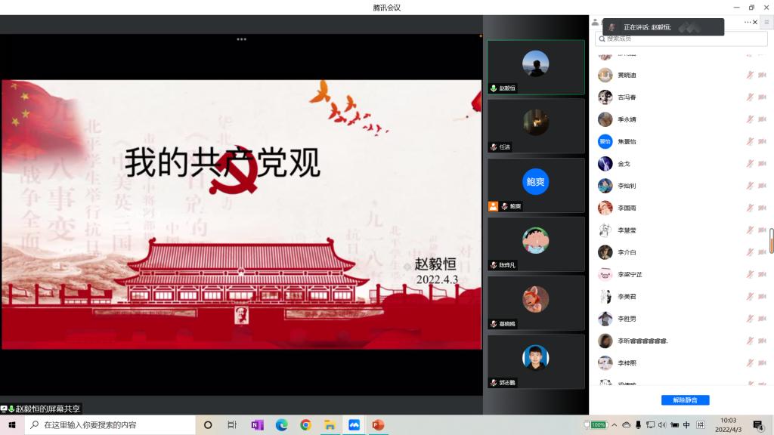Click member name 李昕睿睿睿睿睿 in the list
The height and width of the screenshot is (435, 774).
[x=642, y=341]
